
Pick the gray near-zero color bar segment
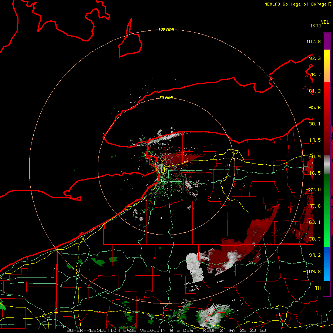tap(327, 165)
